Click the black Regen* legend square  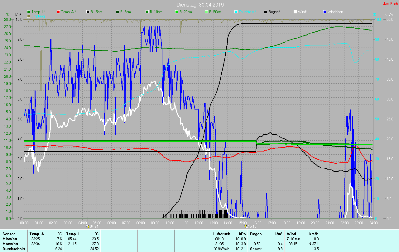pyautogui.click(x=266, y=12)
